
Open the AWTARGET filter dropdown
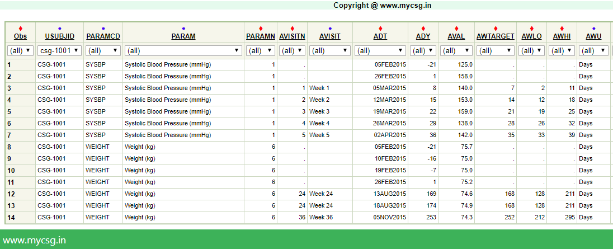[495, 50]
